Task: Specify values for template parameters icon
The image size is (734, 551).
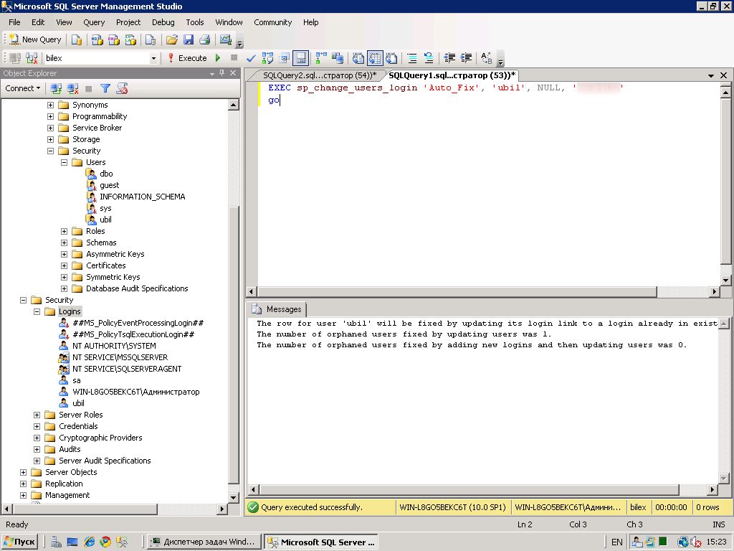Action: click(487, 58)
